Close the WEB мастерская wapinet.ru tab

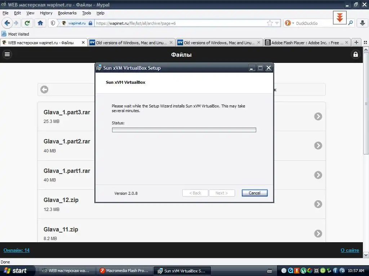[x=83, y=42]
